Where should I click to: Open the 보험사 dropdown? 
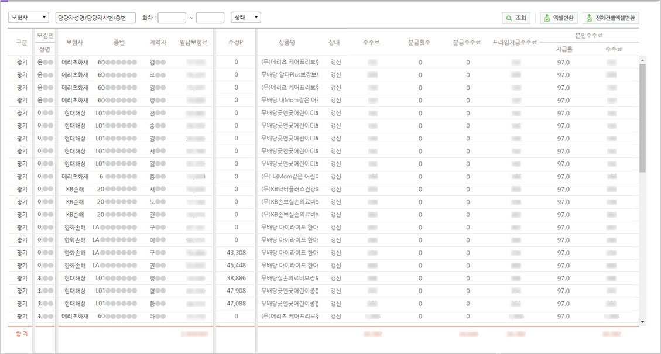pyautogui.click(x=29, y=18)
